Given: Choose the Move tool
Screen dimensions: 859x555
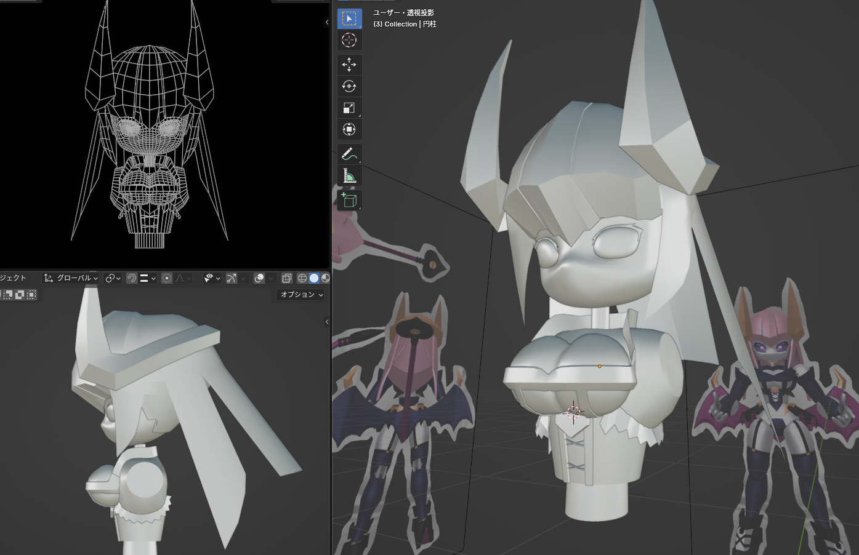Looking at the screenshot, I should point(349,65).
